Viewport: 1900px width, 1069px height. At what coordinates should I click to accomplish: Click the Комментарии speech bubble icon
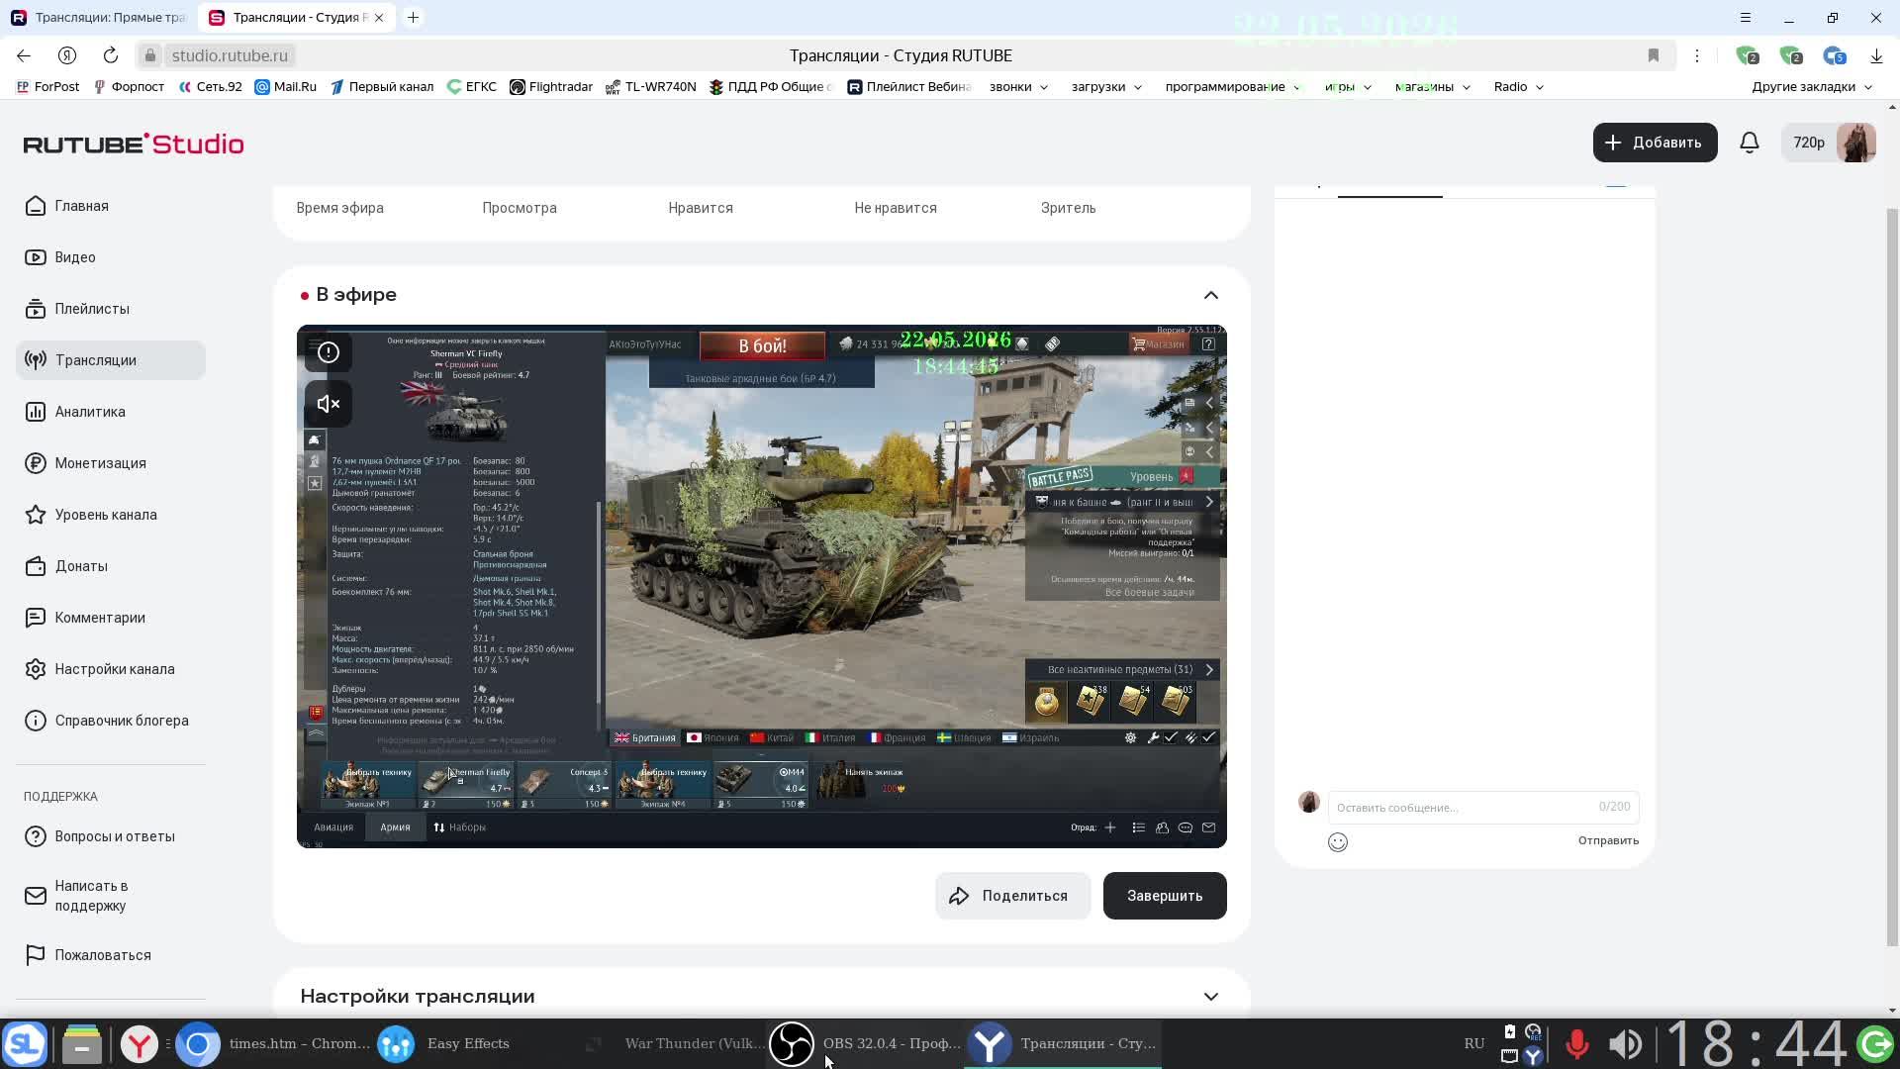pyautogui.click(x=36, y=618)
